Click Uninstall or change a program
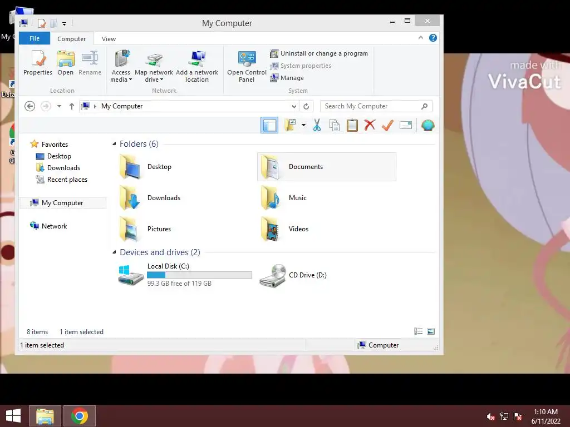570x427 pixels. (319, 53)
